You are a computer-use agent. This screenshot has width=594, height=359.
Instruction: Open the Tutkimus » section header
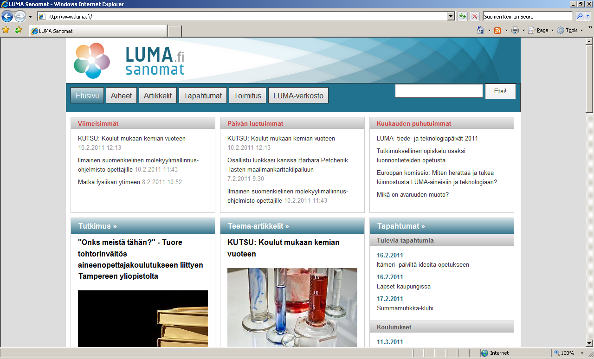point(98,226)
